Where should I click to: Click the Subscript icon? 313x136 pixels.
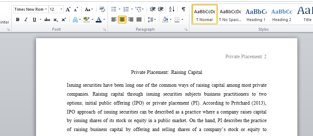click(x=55, y=20)
